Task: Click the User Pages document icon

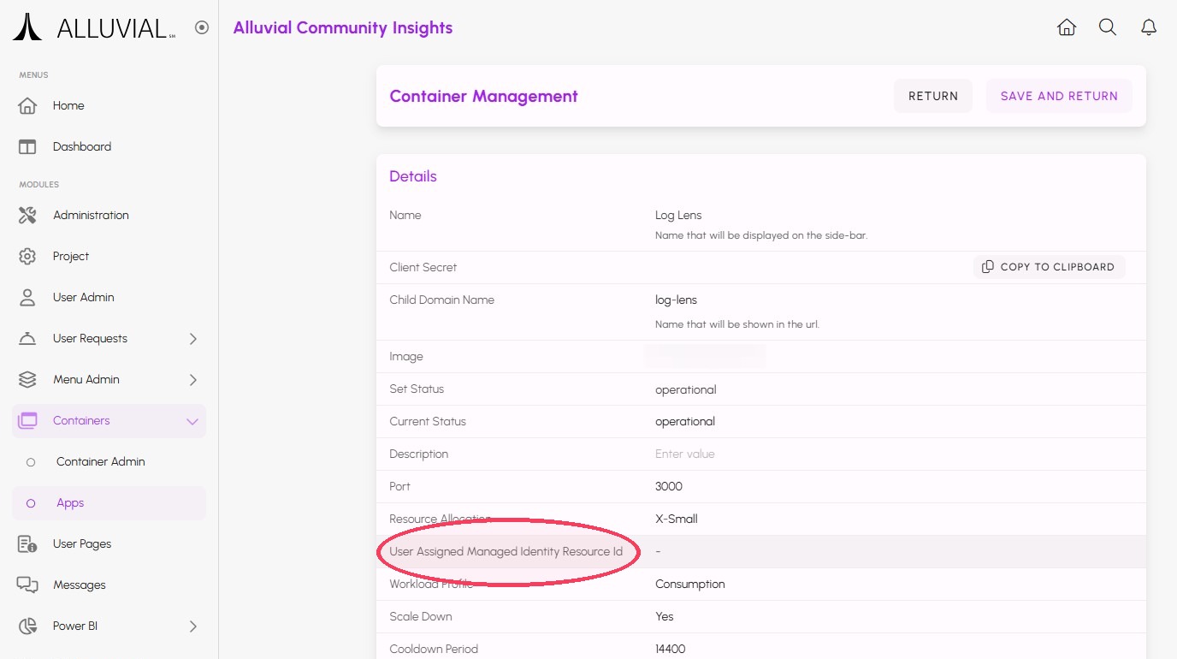Action: 27,544
